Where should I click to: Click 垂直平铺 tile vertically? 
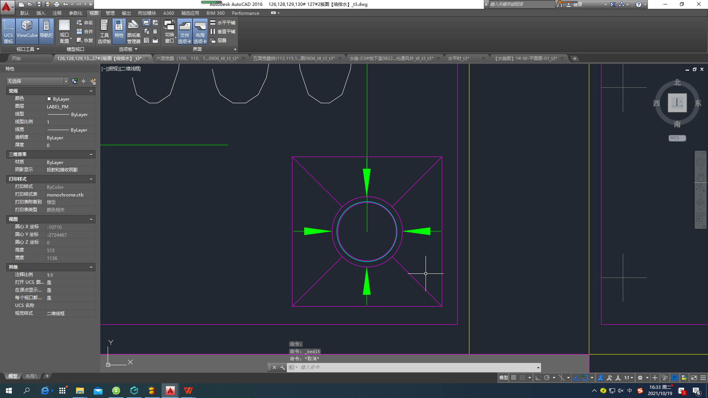[x=223, y=32]
